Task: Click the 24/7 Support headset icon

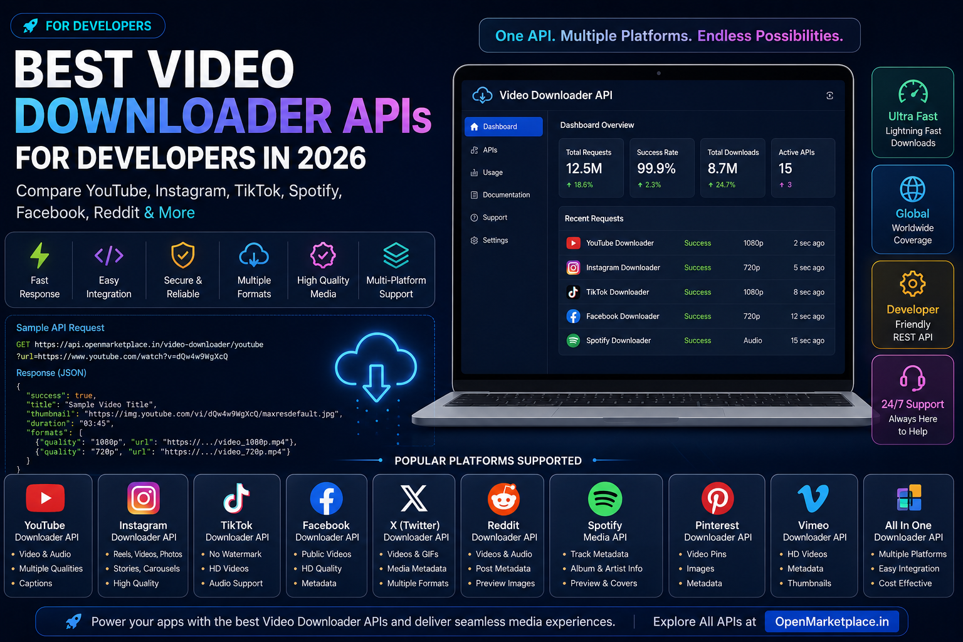Action: pos(913,379)
